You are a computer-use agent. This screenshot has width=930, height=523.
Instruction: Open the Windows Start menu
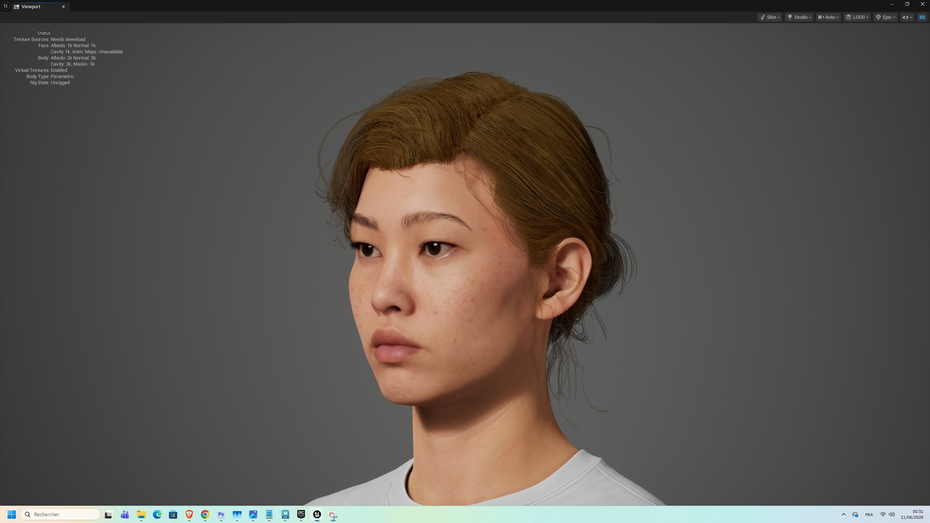(12, 514)
